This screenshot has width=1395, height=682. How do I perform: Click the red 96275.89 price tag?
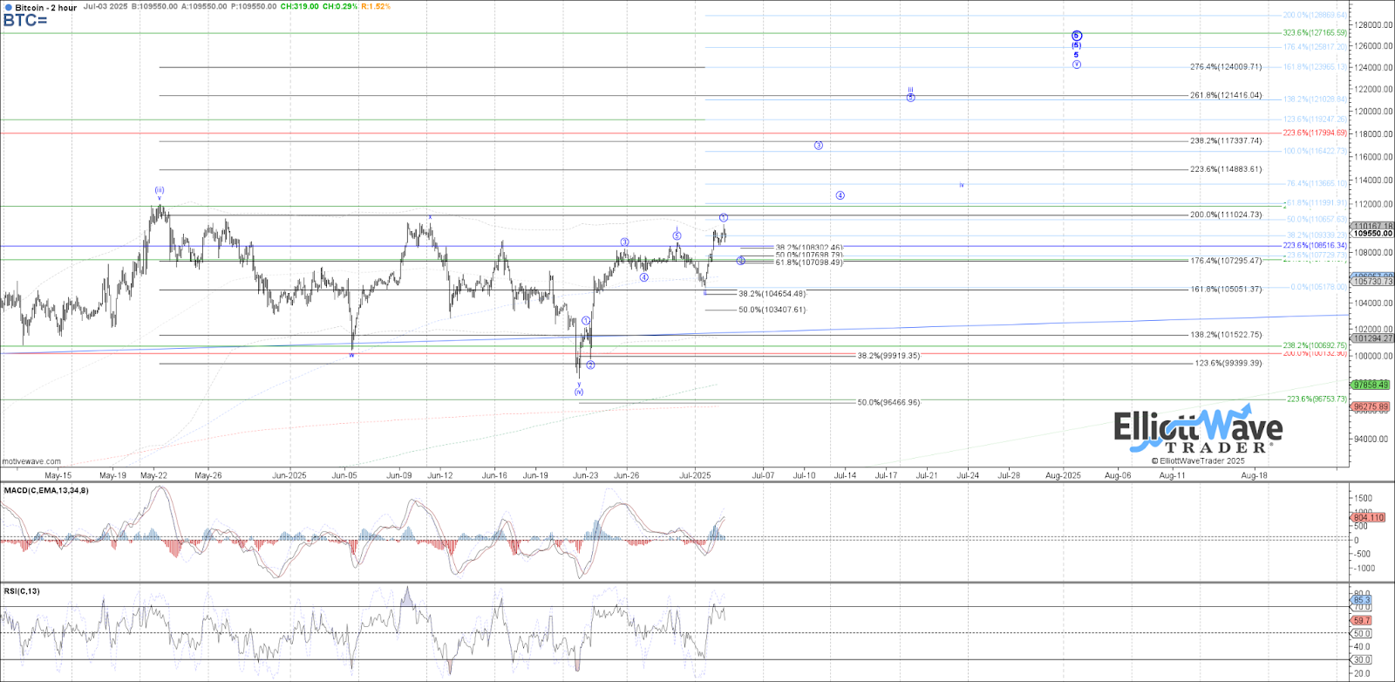coord(1371,406)
